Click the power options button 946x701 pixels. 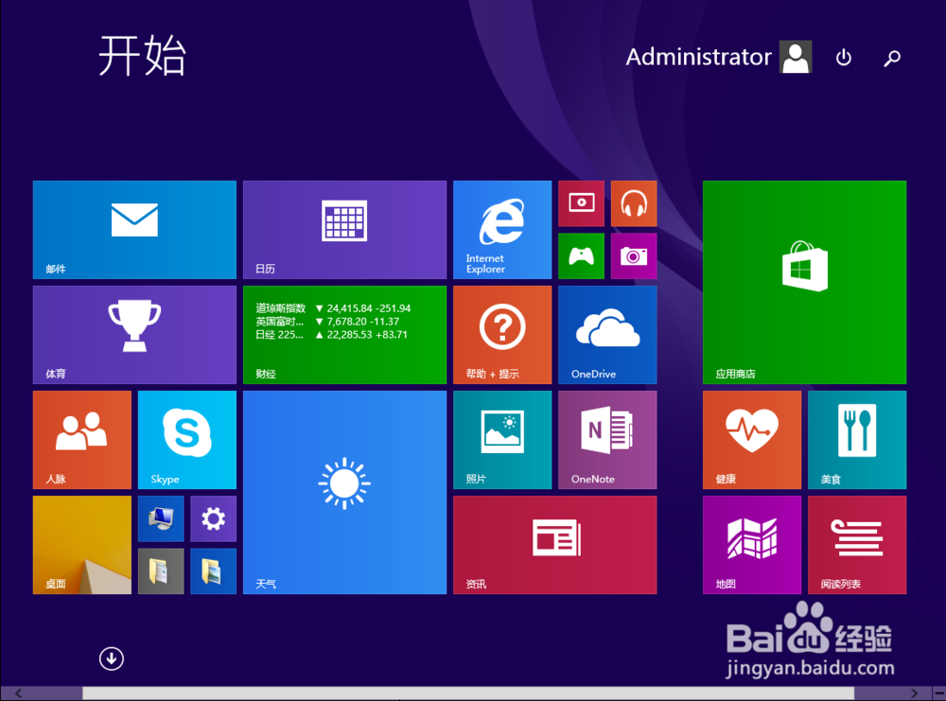[844, 58]
